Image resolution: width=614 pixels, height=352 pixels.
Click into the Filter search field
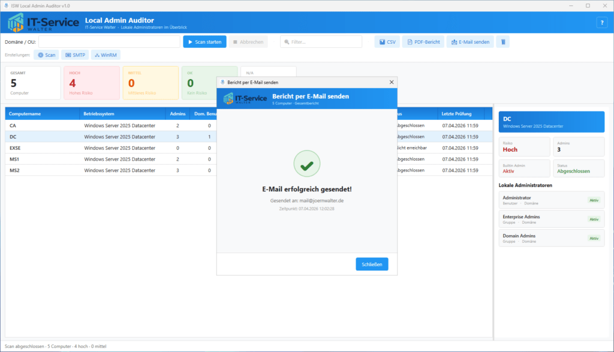click(x=321, y=41)
